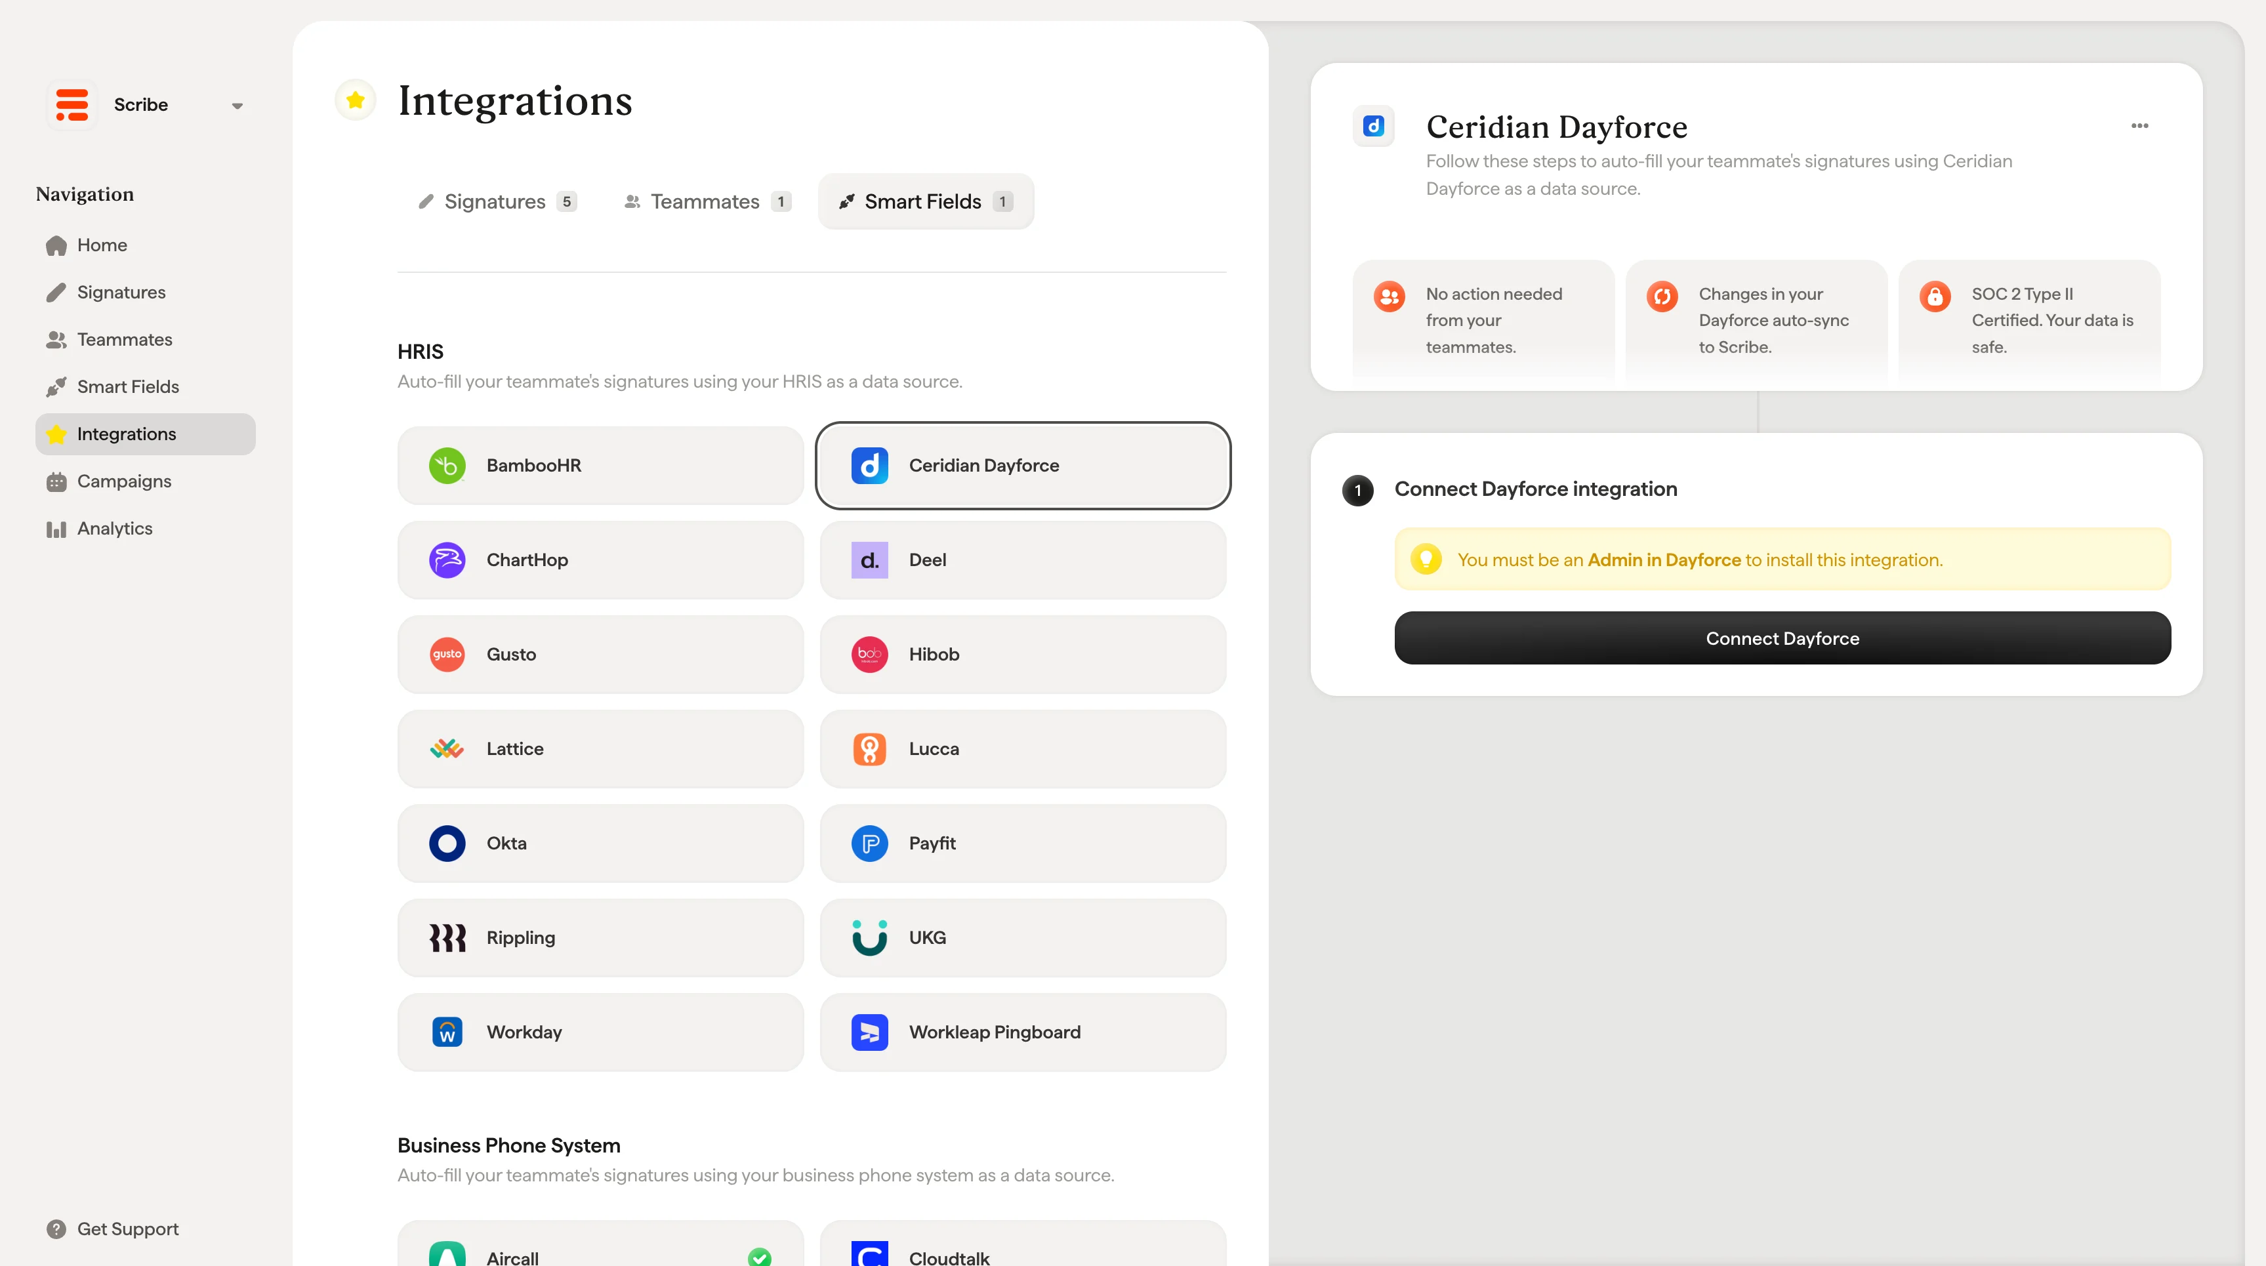2266x1266 pixels.
Task: Select the Aircall integration
Action: click(x=601, y=1244)
